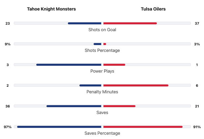Click the blue Penalty Minutes bar
Viewport: 204px width, 139px height.
90,85
